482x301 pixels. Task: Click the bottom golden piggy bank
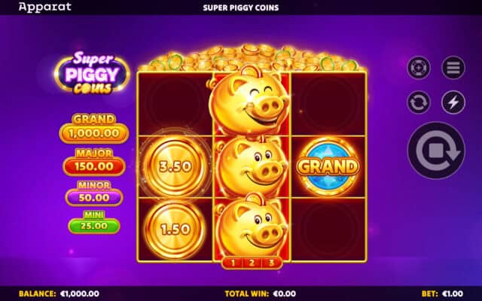click(x=252, y=226)
